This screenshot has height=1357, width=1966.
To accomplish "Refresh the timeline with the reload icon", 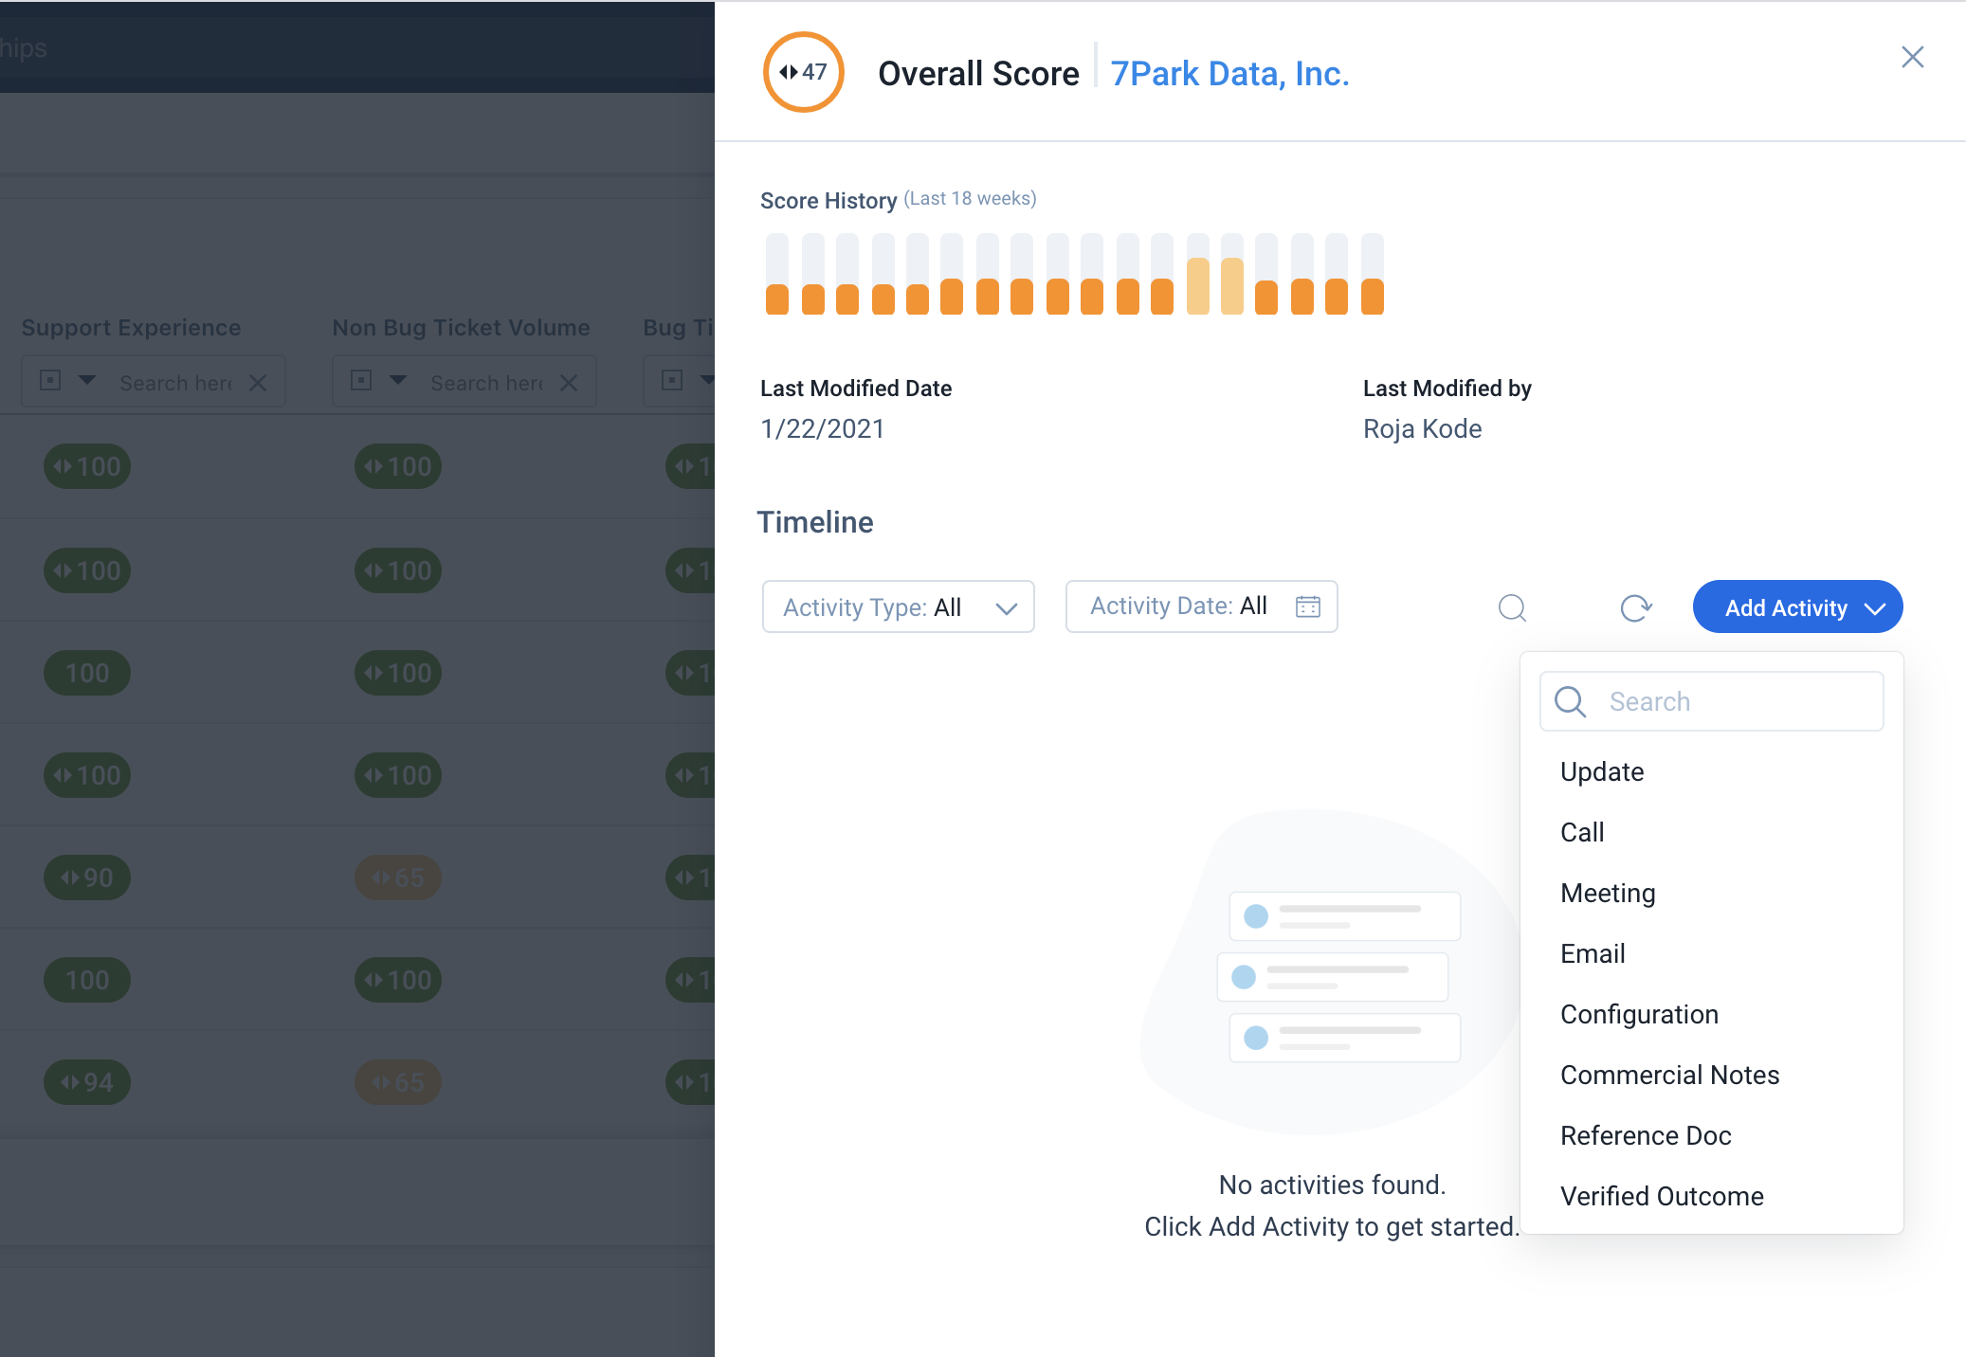I will coord(1636,607).
